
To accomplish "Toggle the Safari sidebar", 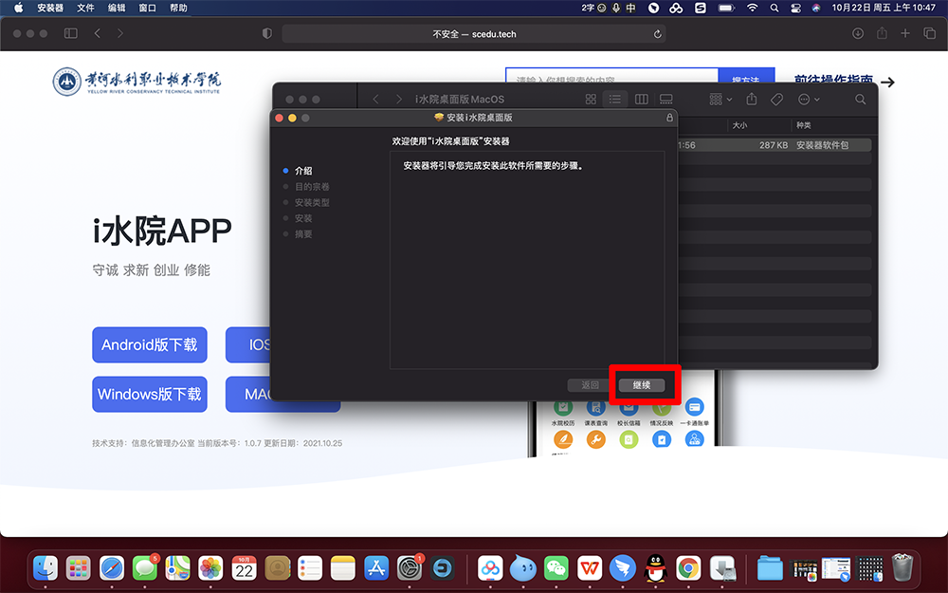I will pyautogui.click(x=70, y=33).
